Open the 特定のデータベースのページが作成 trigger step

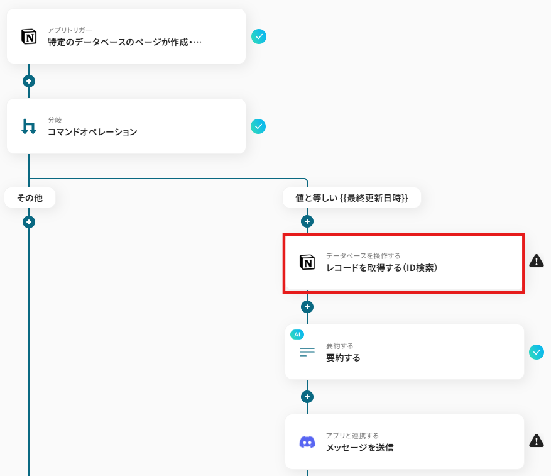click(x=126, y=36)
